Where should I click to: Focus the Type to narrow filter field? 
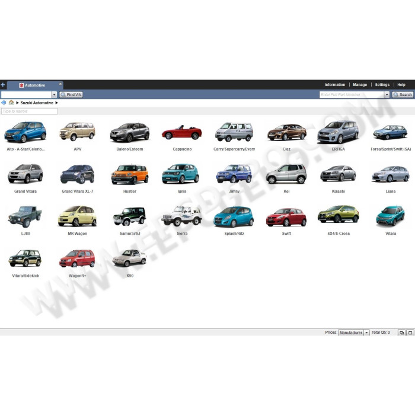click(30, 111)
